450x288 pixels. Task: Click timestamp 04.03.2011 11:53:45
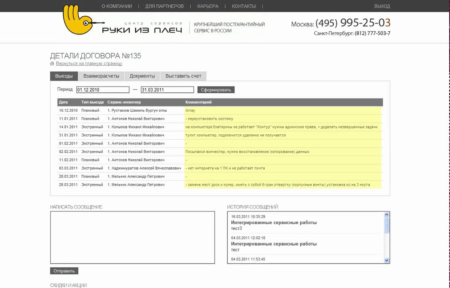point(248,259)
